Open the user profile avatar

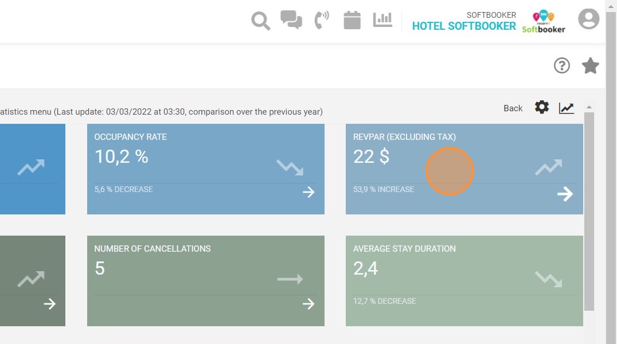point(589,19)
